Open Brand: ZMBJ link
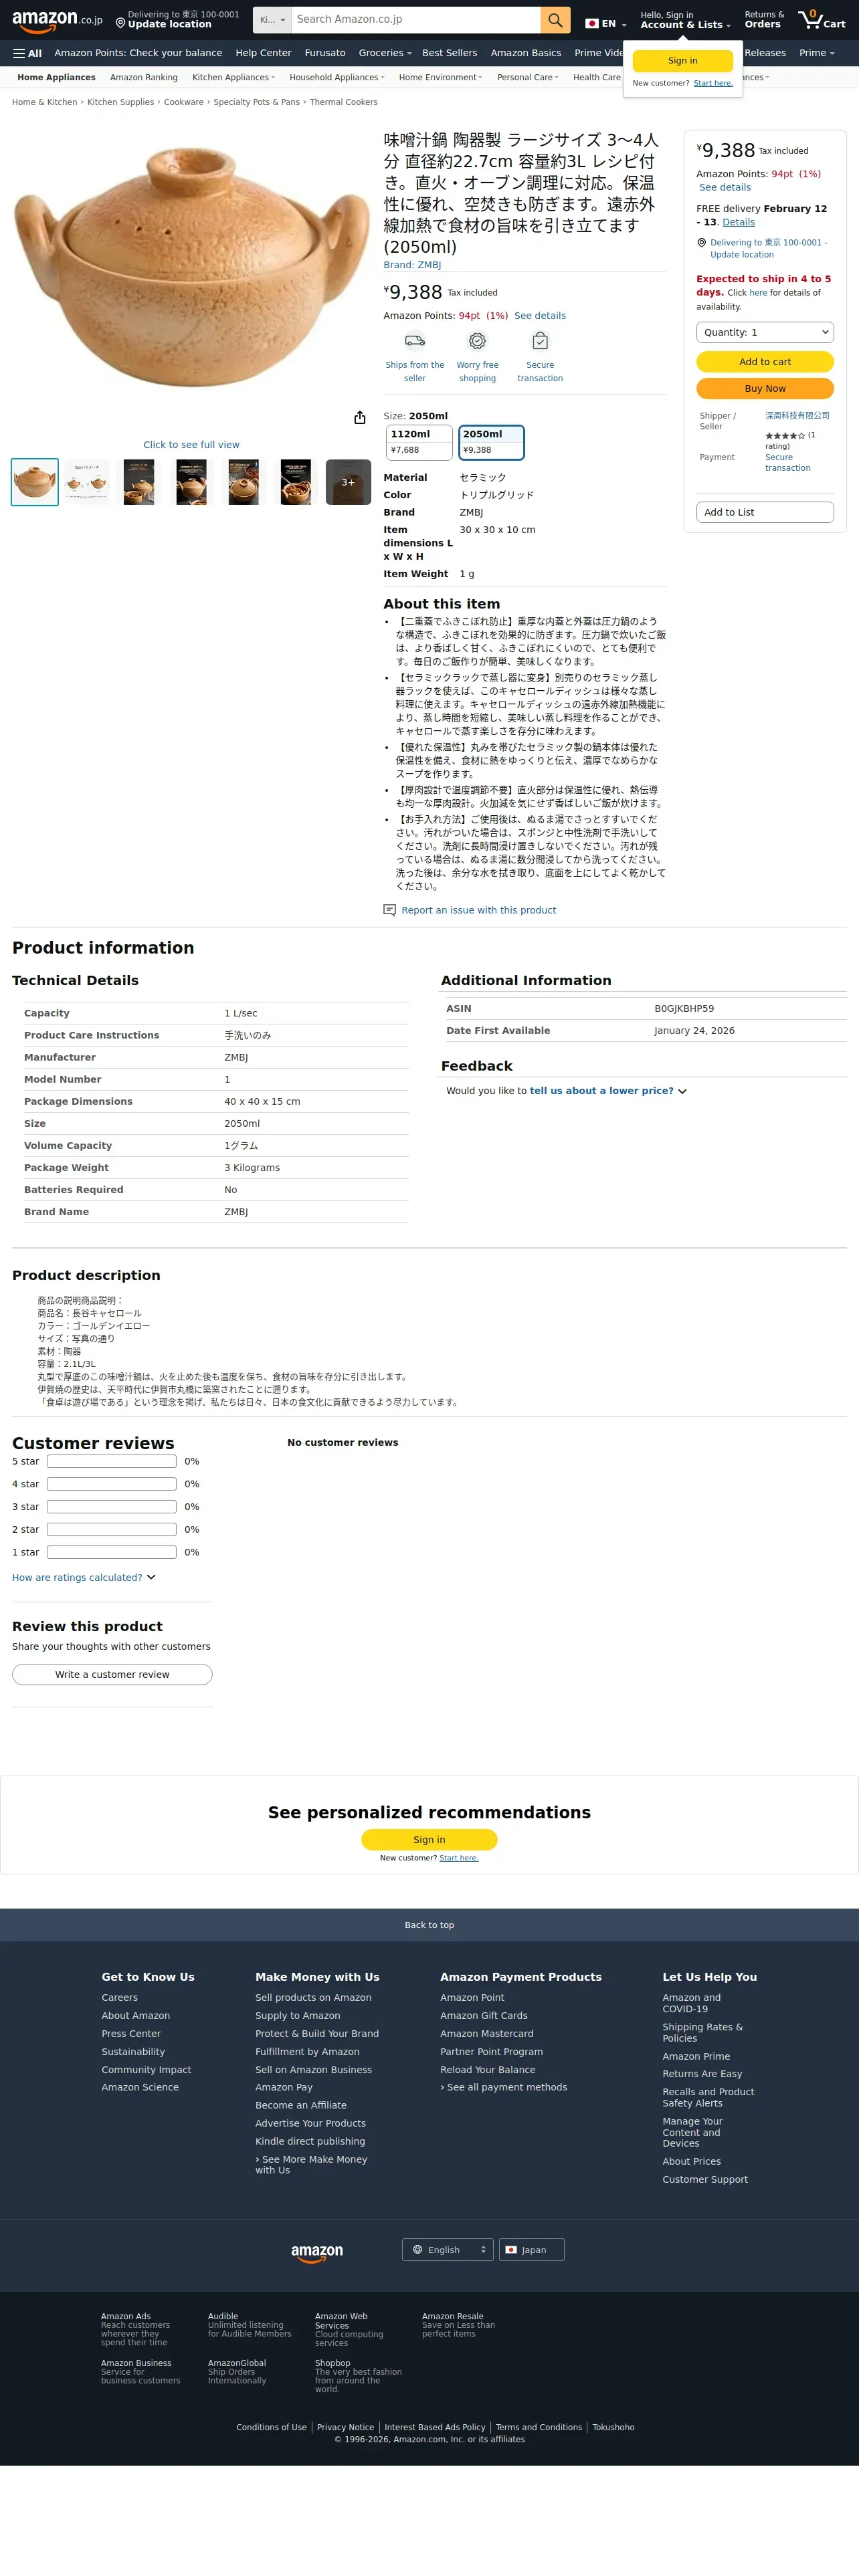Screen dimensions: 859x2576 pyautogui.click(x=412, y=265)
